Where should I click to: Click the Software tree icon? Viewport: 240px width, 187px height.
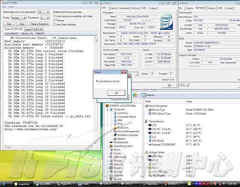click(x=111, y=175)
